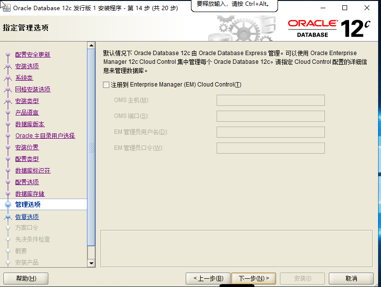Click the EM 管理员口令(W) label
Screen dimensions: 381x287
pos(138,148)
